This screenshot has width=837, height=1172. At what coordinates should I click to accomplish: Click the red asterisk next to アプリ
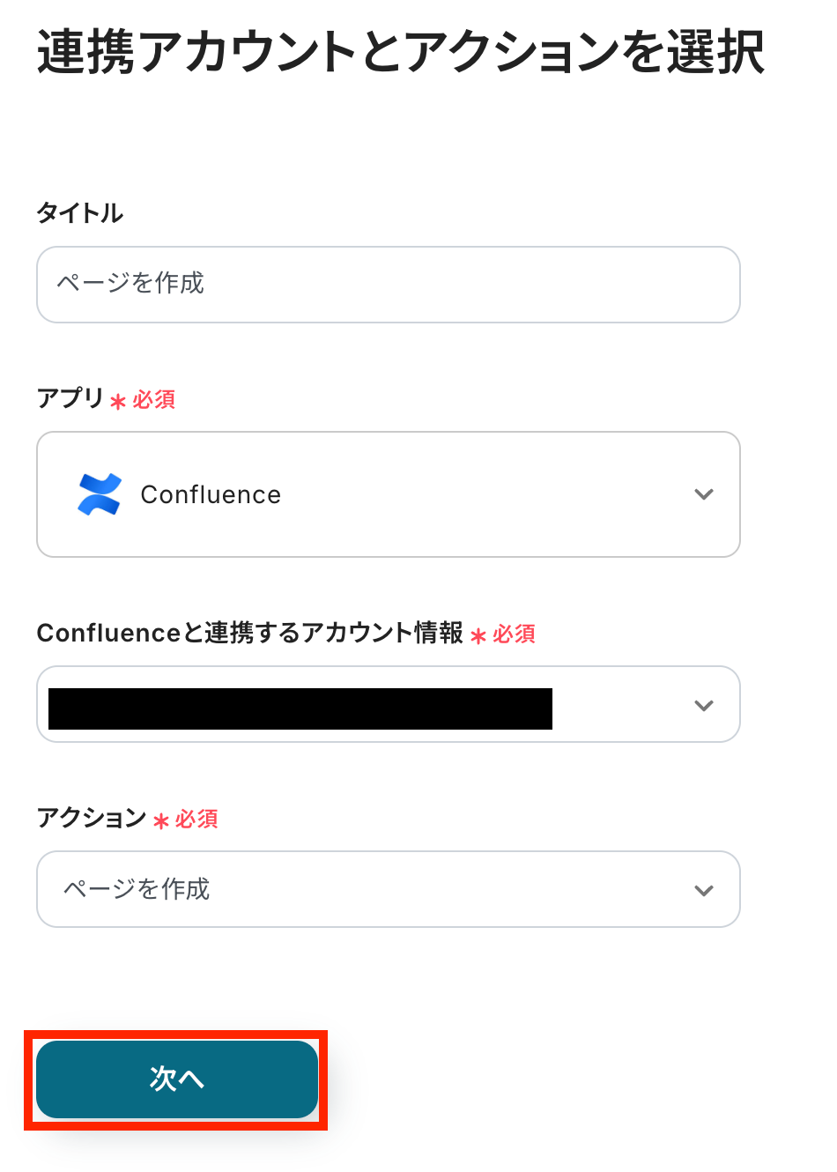118,402
